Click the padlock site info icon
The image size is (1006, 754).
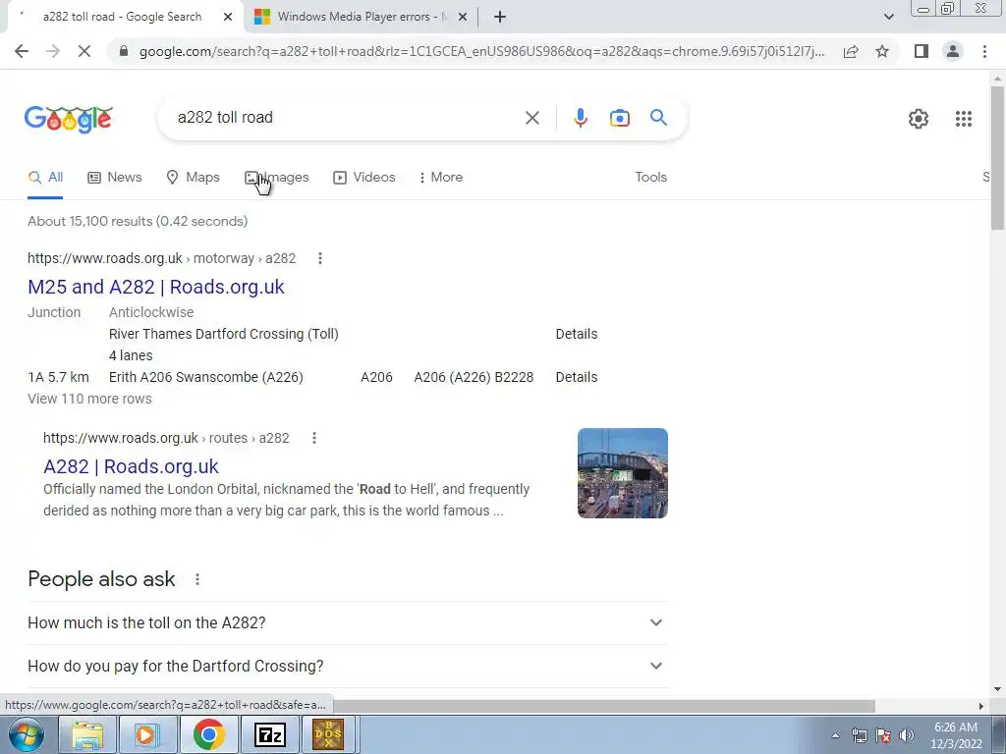point(124,51)
